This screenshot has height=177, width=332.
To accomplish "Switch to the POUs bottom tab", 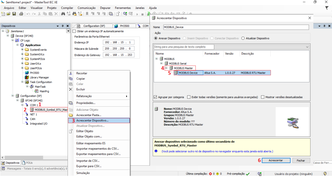I will click(x=27, y=163).
